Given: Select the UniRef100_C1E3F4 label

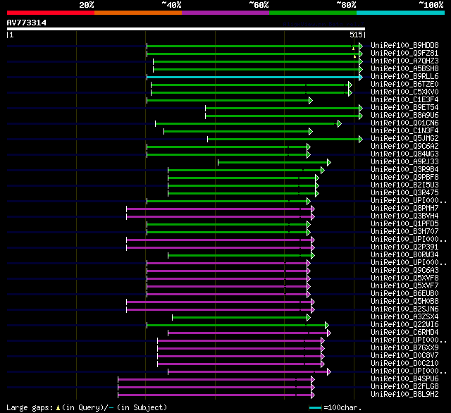Looking at the screenshot, I should tap(404, 99).
